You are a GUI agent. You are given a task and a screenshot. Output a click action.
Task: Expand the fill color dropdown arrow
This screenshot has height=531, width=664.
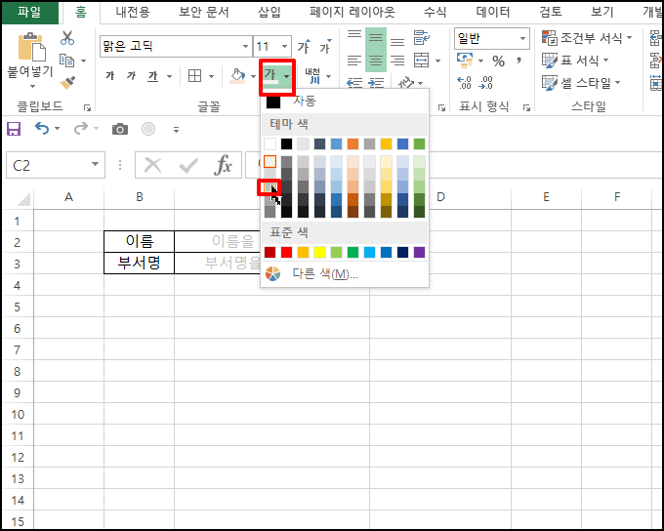253,76
